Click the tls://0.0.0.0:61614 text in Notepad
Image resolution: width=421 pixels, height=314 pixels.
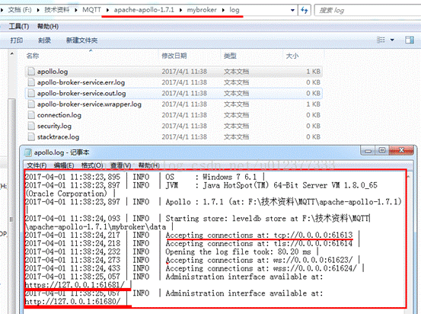tap(313, 243)
